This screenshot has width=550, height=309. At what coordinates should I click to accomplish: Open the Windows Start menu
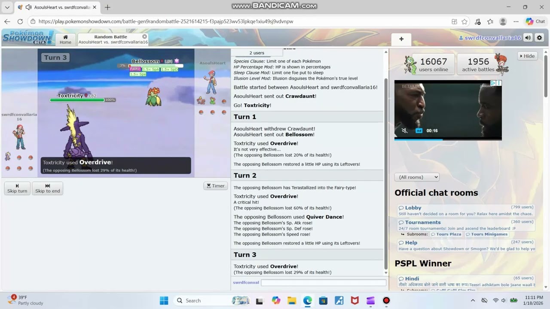tap(164, 300)
